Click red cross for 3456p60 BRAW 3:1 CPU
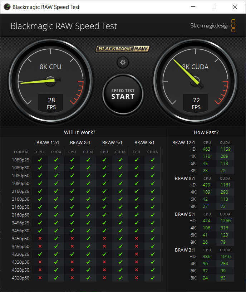246x292 pixels. click(x=136, y=246)
